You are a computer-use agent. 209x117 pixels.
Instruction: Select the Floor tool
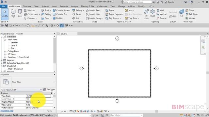[x=45, y=18]
